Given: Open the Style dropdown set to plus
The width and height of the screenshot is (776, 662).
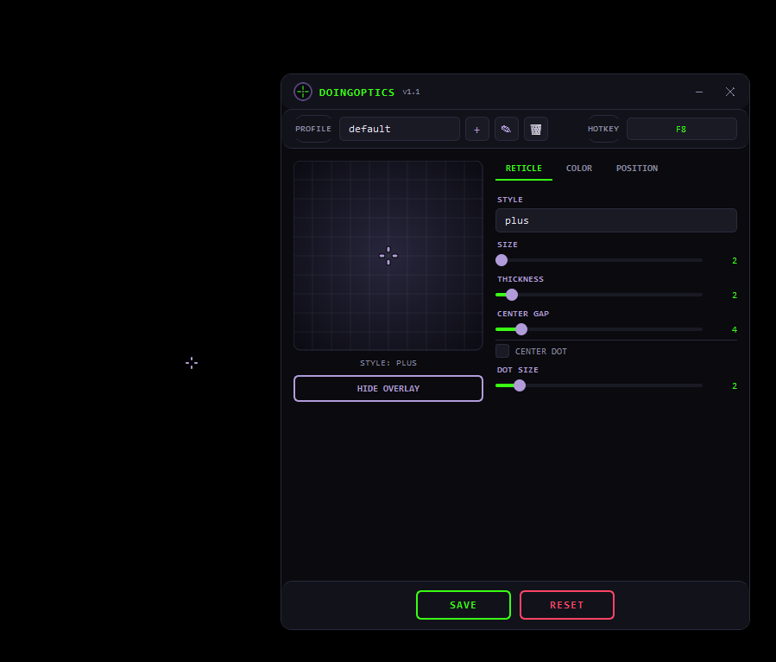Looking at the screenshot, I should [616, 220].
